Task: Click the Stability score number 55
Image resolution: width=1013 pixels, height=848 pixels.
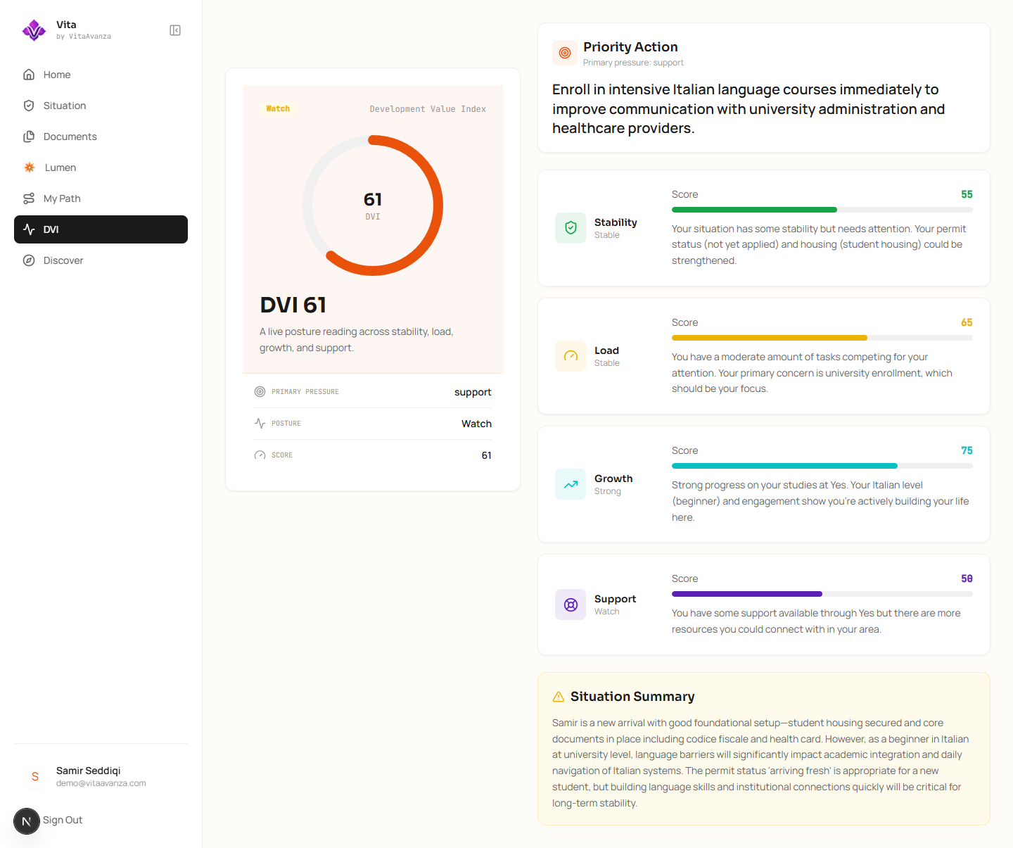Action: (967, 194)
